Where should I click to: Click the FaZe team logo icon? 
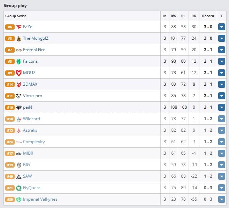point(19,27)
